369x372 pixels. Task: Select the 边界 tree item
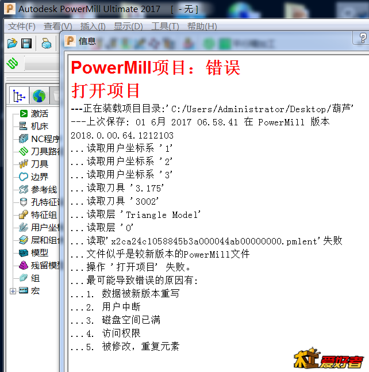39,177
